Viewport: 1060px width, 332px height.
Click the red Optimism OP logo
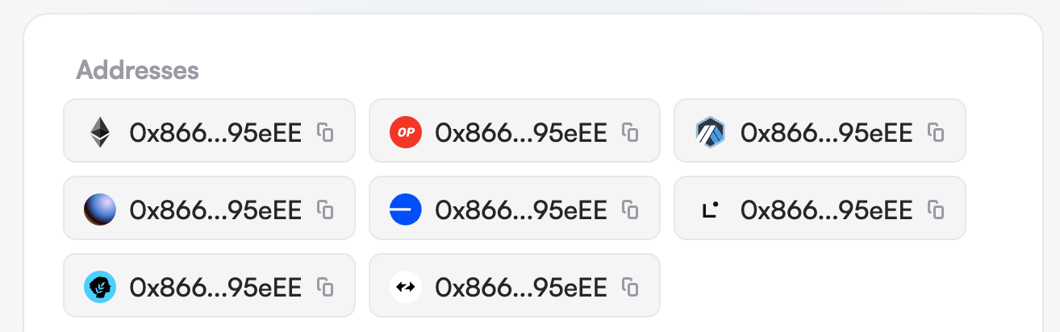click(405, 132)
